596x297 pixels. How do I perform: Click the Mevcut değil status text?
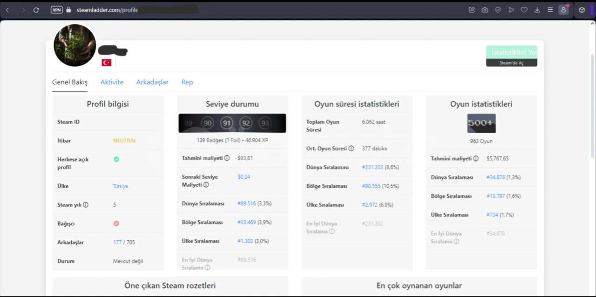click(x=128, y=261)
